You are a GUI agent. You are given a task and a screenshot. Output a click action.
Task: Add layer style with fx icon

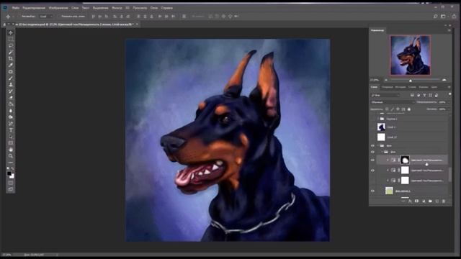tap(410, 201)
